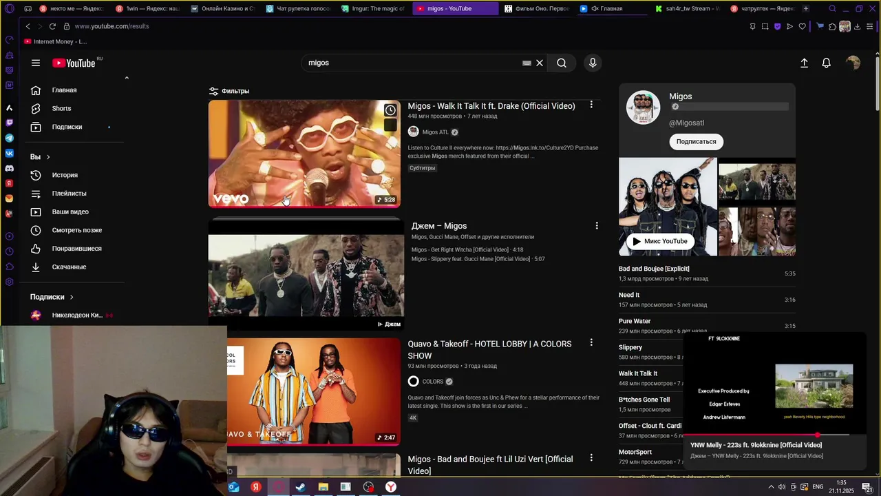Open YouTube notifications bell
Screen dimensions: 881x496
(x=827, y=63)
